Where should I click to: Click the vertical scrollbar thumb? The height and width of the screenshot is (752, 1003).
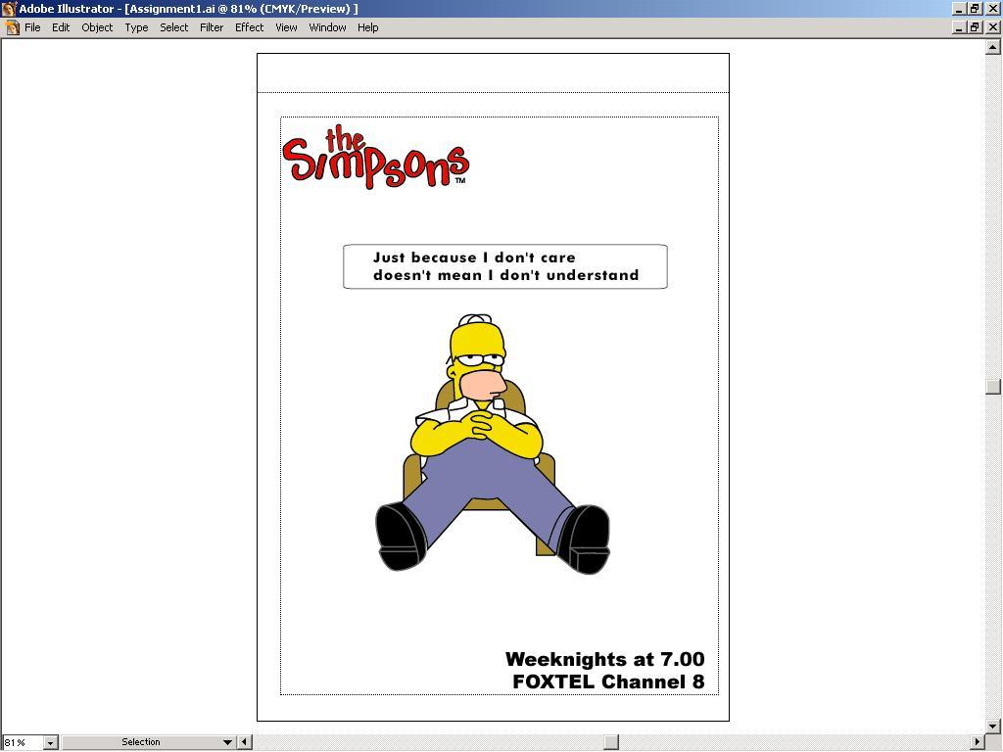click(993, 387)
